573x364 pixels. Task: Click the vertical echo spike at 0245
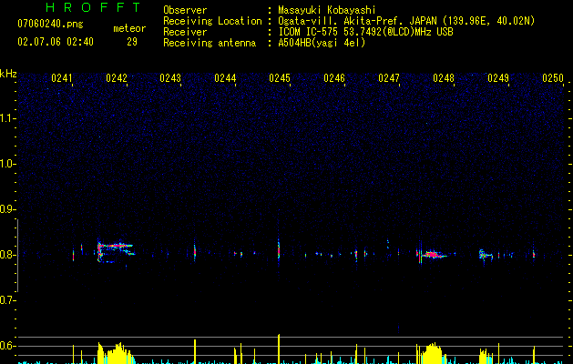click(x=279, y=250)
